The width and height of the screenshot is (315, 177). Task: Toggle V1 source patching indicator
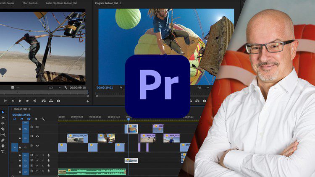click(14, 147)
